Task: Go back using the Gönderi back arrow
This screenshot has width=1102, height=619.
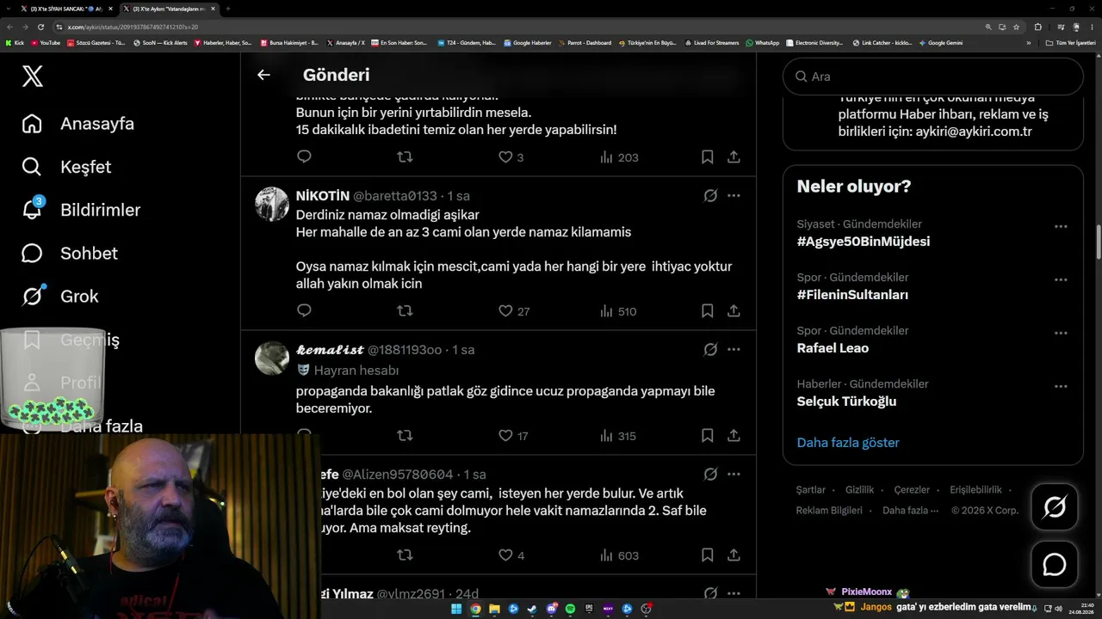Action: (263, 75)
